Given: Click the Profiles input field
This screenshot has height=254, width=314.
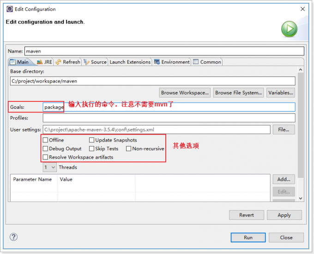Looking at the screenshot, I should click(x=169, y=118).
